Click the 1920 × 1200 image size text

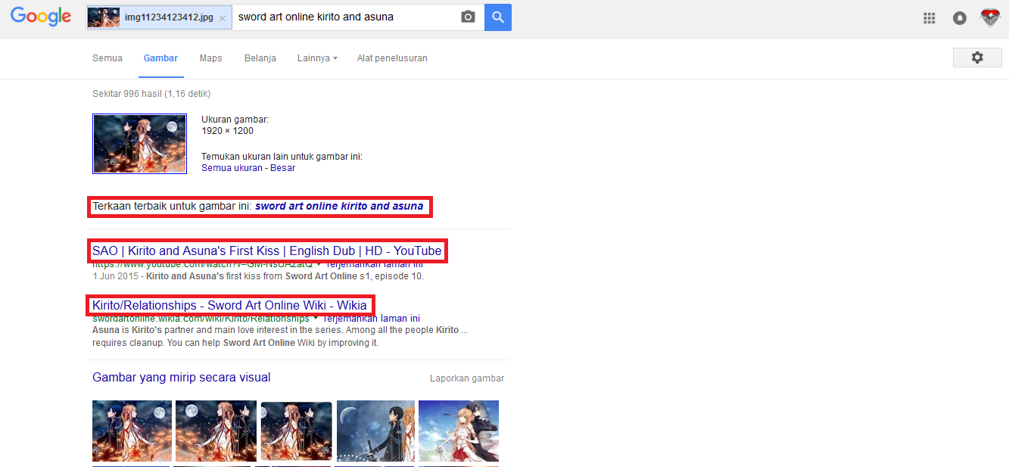[x=227, y=131]
